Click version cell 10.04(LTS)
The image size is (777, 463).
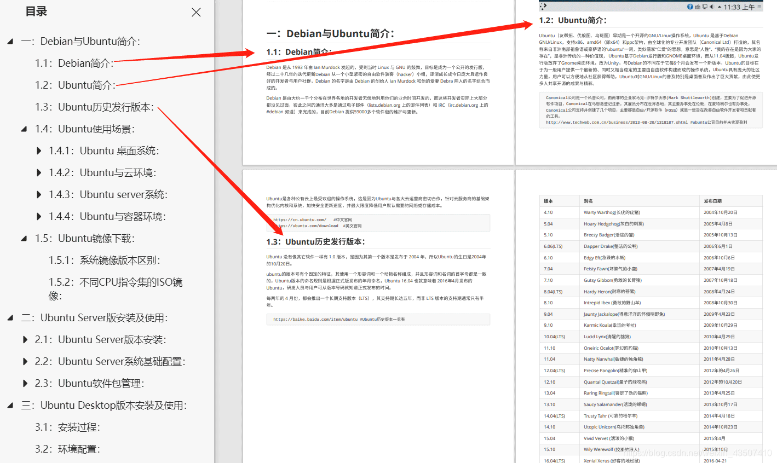(554, 337)
